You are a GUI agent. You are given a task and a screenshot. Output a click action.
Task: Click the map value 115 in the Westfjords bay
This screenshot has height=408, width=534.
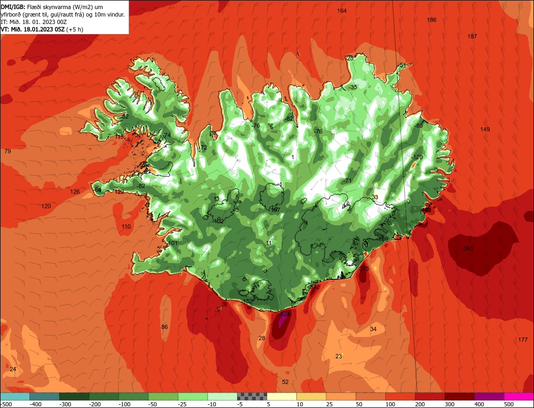(x=119, y=137)
